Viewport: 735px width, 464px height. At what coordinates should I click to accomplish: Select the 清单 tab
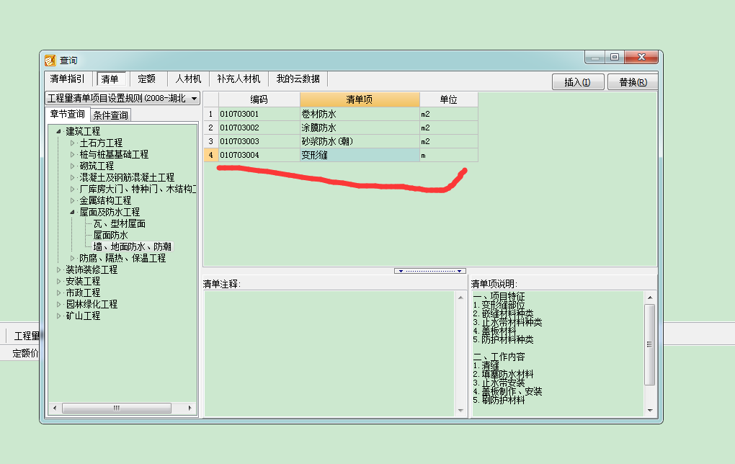110,79
